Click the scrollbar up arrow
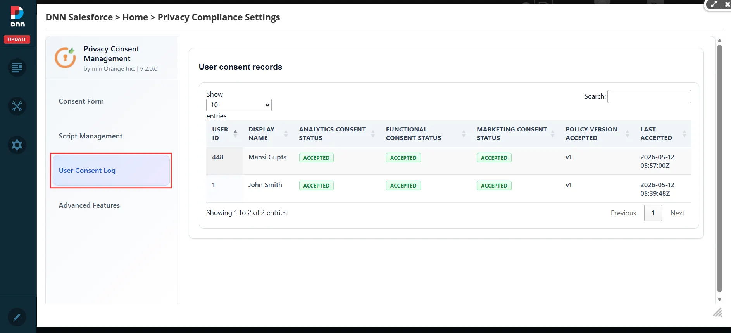This screenshot has width=731, height=333. 719,40
